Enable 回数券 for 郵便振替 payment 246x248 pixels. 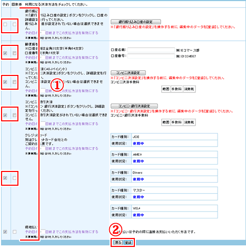[15, 53]
